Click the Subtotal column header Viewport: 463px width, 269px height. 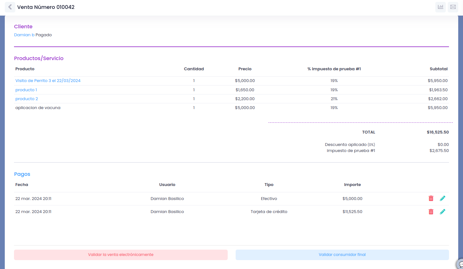point(438,69)
